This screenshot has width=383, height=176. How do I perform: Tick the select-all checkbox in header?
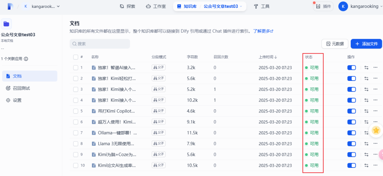tap(76, 57)
